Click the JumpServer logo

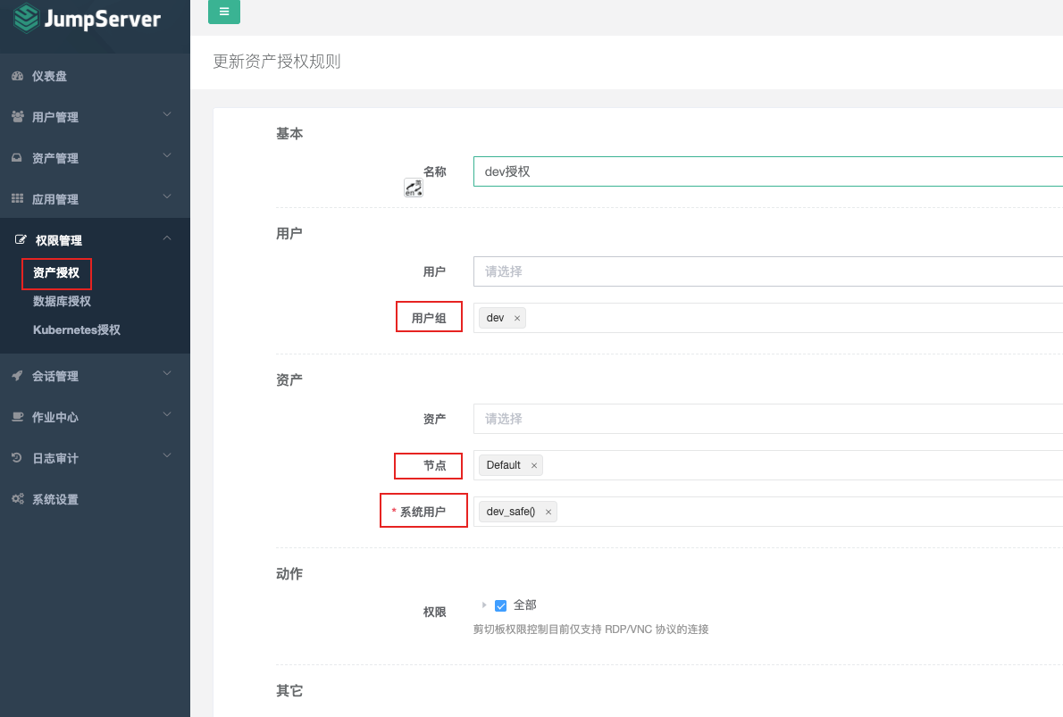click(x=88, y=18)
